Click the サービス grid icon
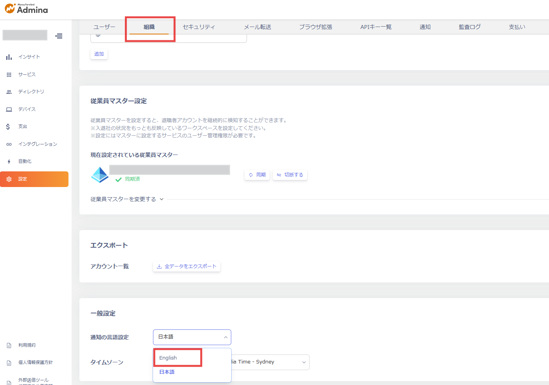The height and width of the screenshot is (385, 549). 9,75
